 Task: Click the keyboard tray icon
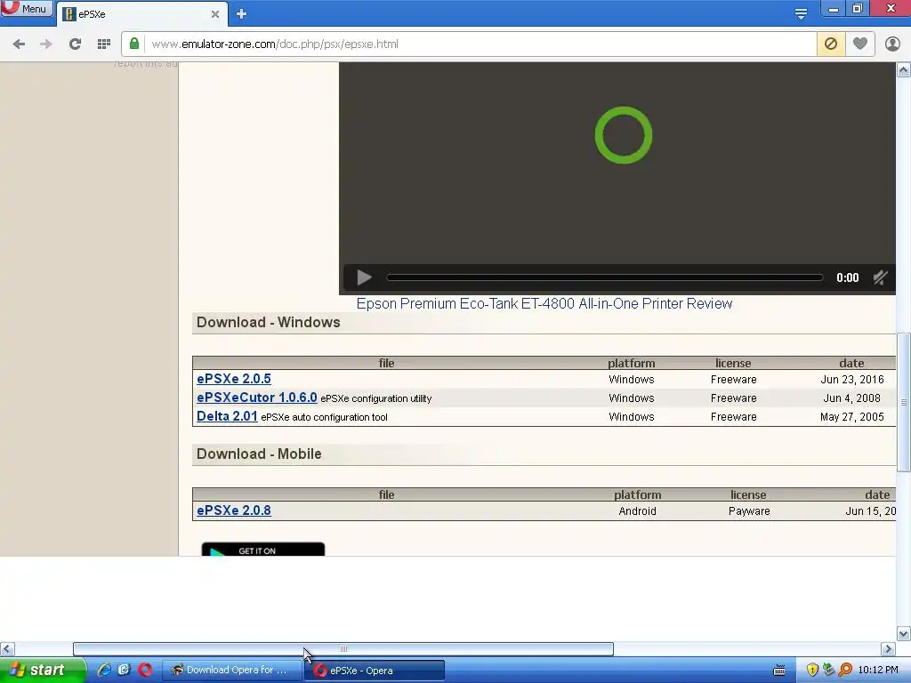point(779,670)
